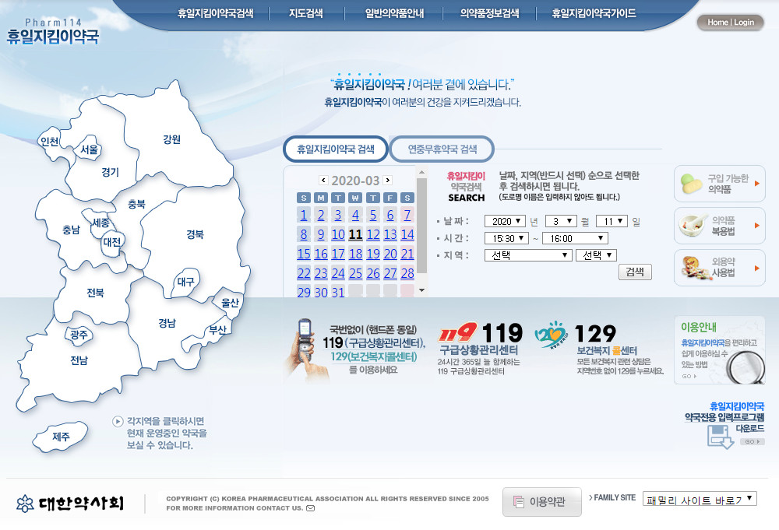
Task: Select 경기 region on the map
Action: [x=111, y=172]
